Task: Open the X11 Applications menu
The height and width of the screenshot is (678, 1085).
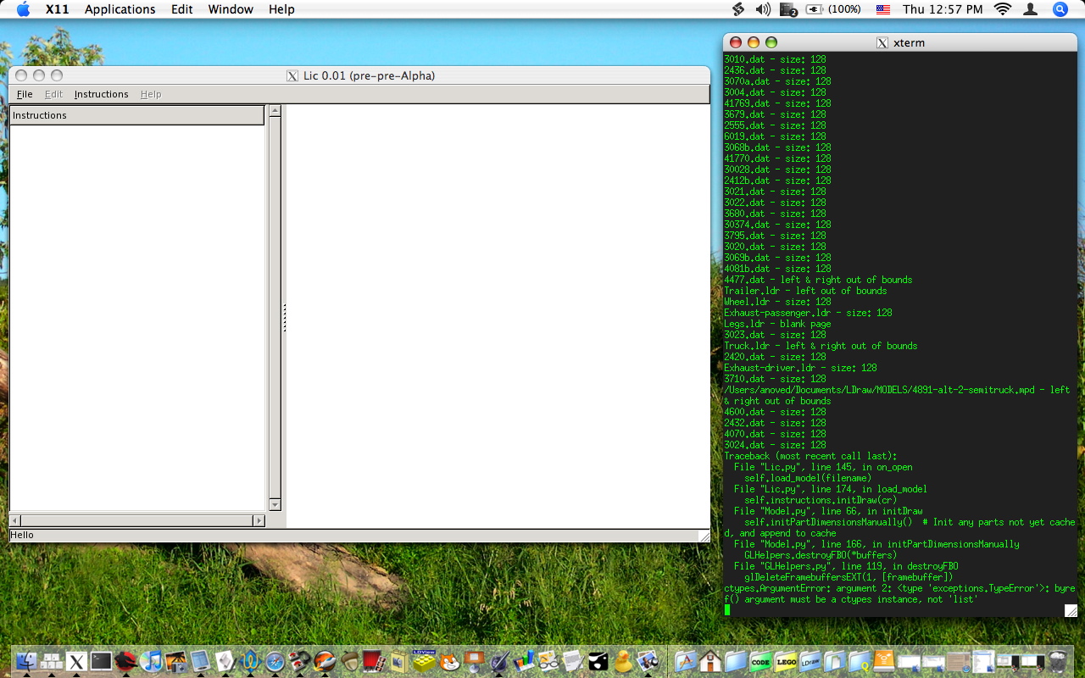Action: pyautogui.click(x=120, y=9)
